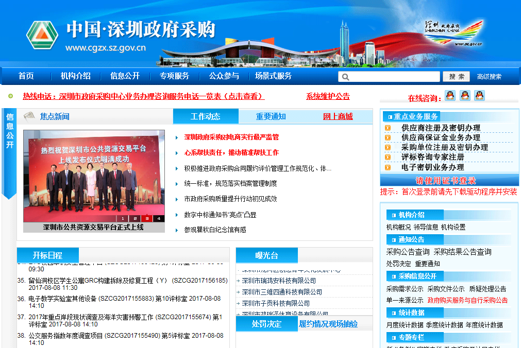
Task: Open the 信息公开 item in the navigation bar
Action: click(125, 76)
